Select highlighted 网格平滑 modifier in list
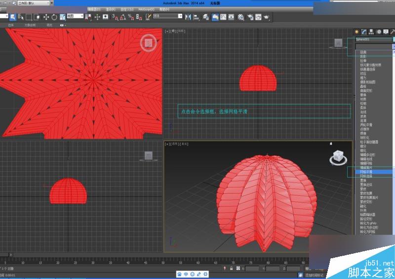Image resolution: width=395 pixels, height=279 pixels. pos(374,172)
